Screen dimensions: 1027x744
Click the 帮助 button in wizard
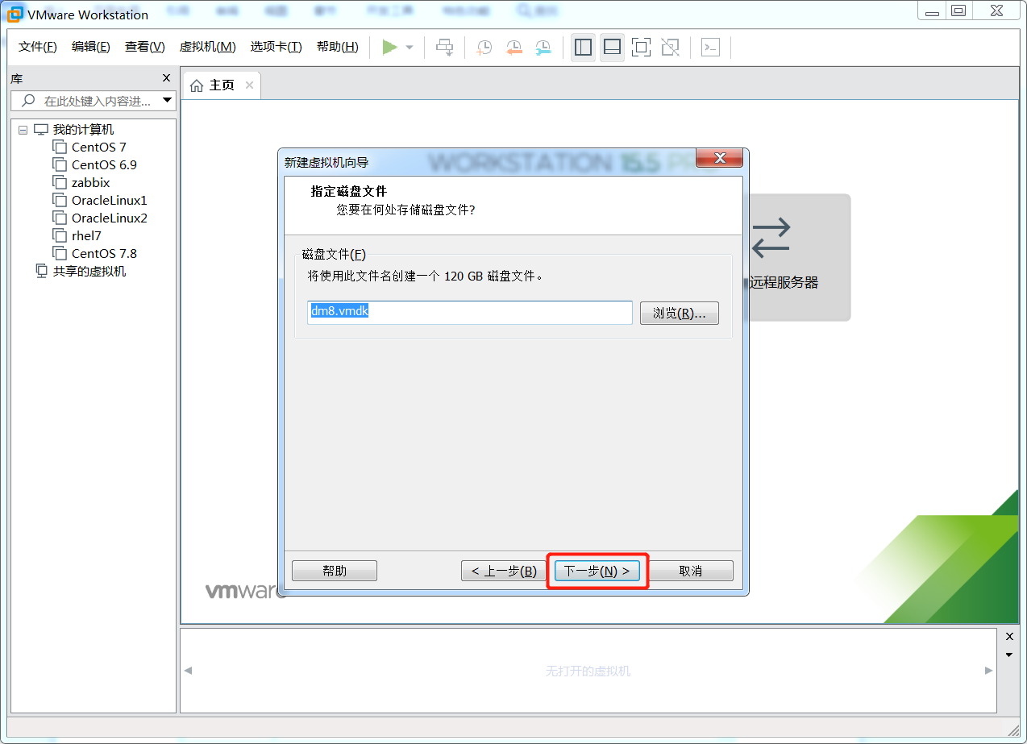pos(335,571)
